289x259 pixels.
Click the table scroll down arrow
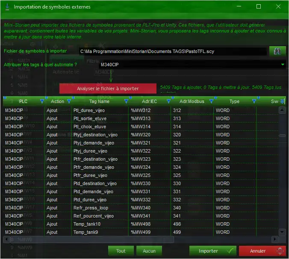[282, 232]
